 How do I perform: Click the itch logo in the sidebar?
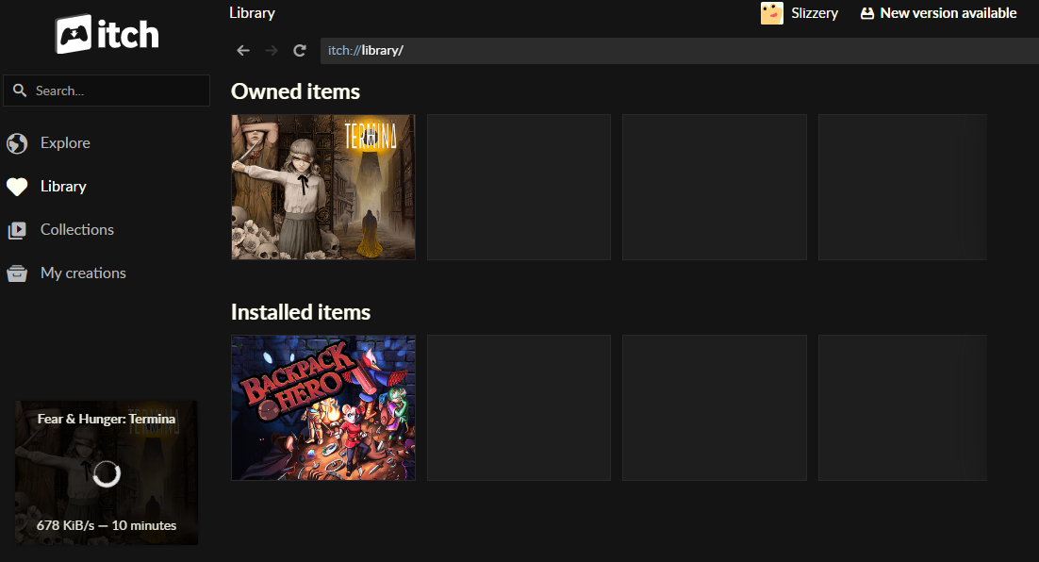click(107, 34)
